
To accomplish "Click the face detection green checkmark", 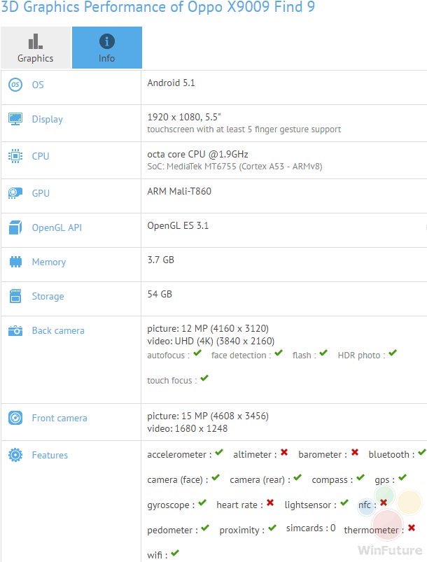I will 279,353.
